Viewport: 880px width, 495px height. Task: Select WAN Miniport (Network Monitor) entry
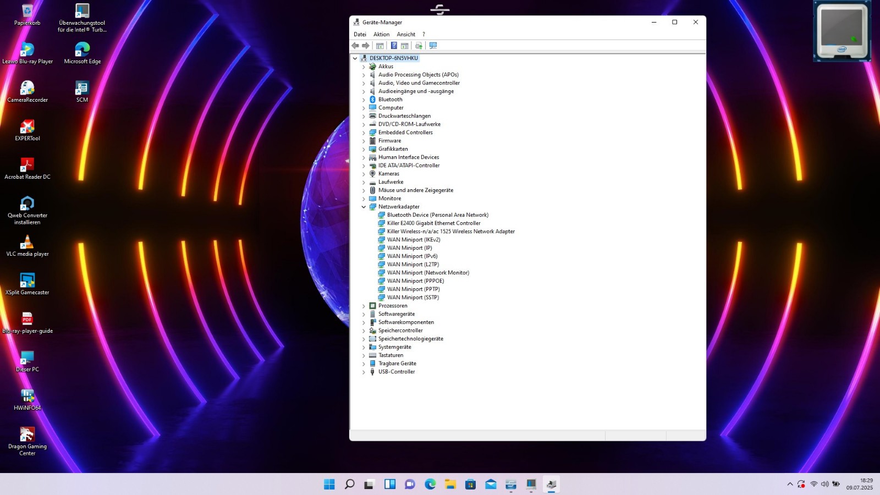428,273
